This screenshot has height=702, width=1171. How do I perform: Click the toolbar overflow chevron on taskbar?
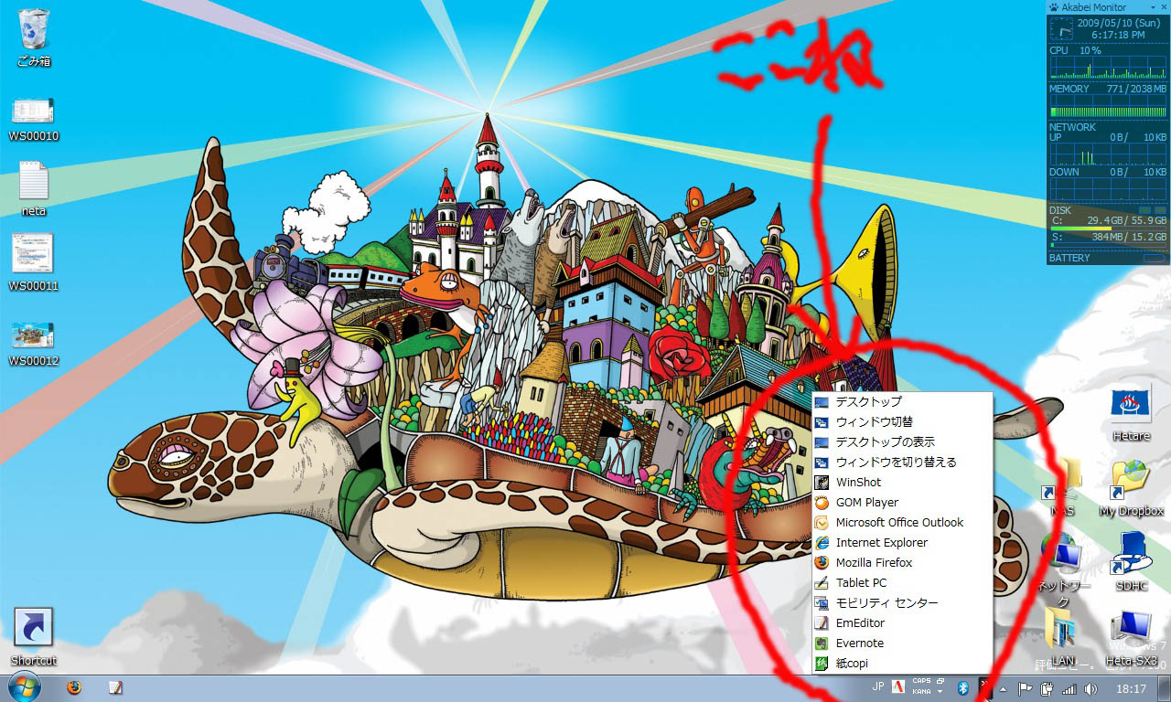(x=985, y=687)
